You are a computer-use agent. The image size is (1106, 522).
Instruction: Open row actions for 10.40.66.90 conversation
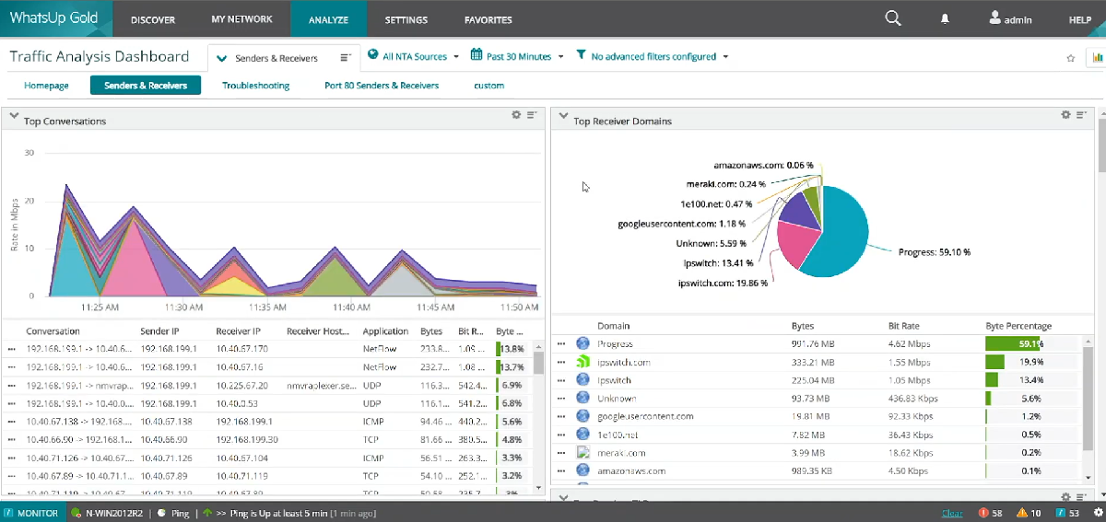click(12, 440)
